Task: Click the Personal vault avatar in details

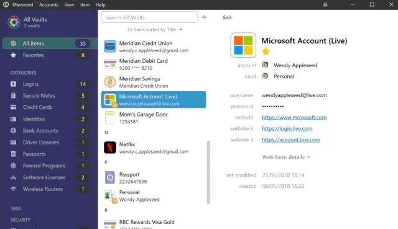Action: [x=265, y=76]
